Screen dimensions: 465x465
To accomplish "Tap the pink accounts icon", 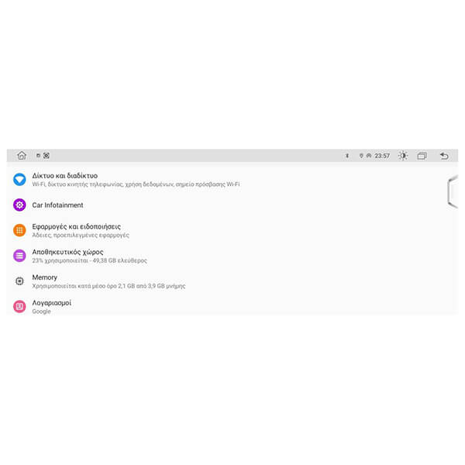I will coord(19,306).
